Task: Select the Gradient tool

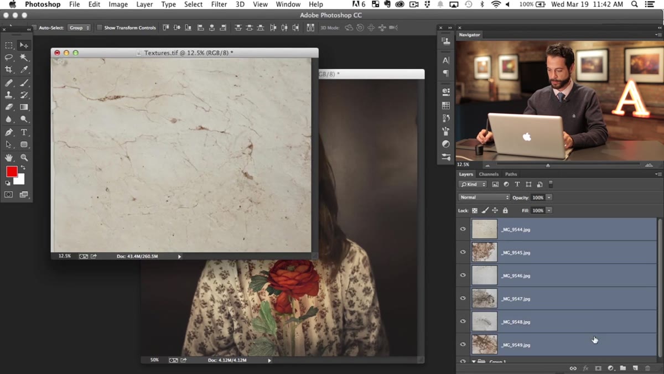Action: click(24, 107)
